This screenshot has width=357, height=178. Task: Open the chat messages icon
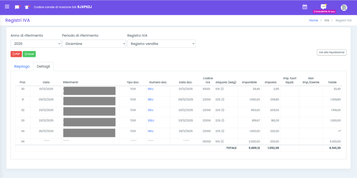point(17,7)
